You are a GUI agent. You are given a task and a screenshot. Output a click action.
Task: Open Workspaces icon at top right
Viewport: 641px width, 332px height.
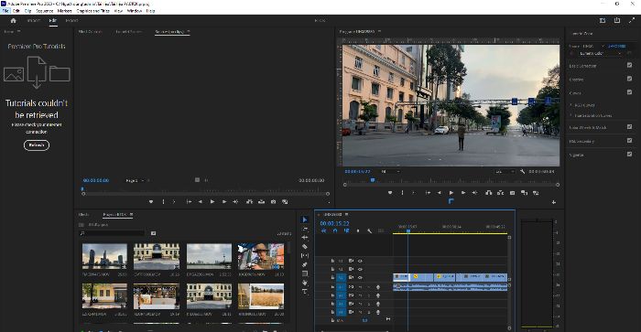603,20
